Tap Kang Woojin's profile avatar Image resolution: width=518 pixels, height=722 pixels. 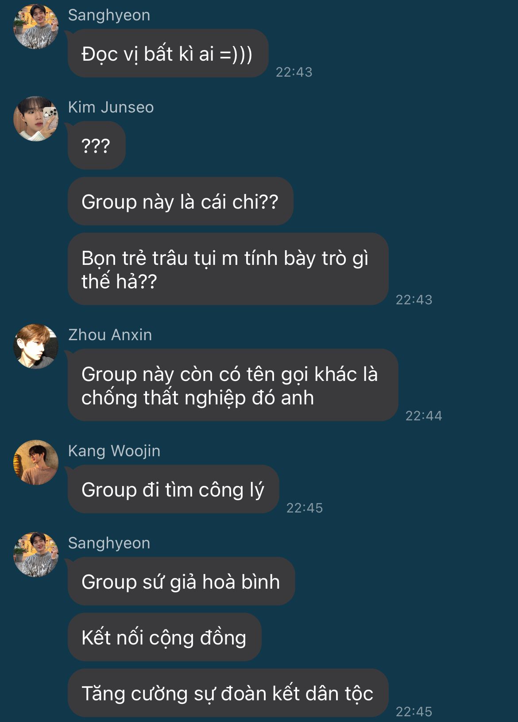click(x=36, y=462)
